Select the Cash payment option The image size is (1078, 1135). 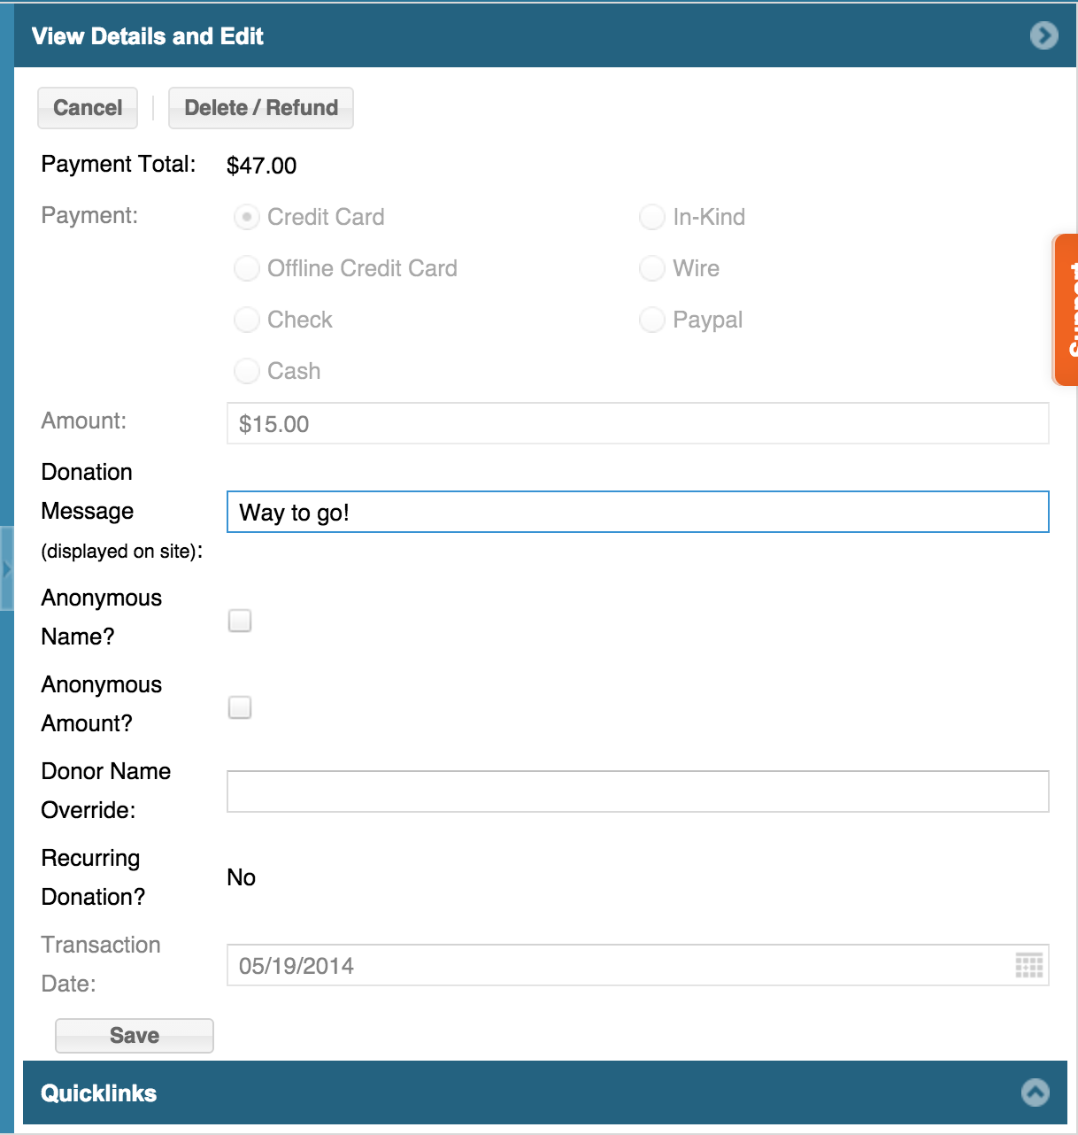coord(246,371)
